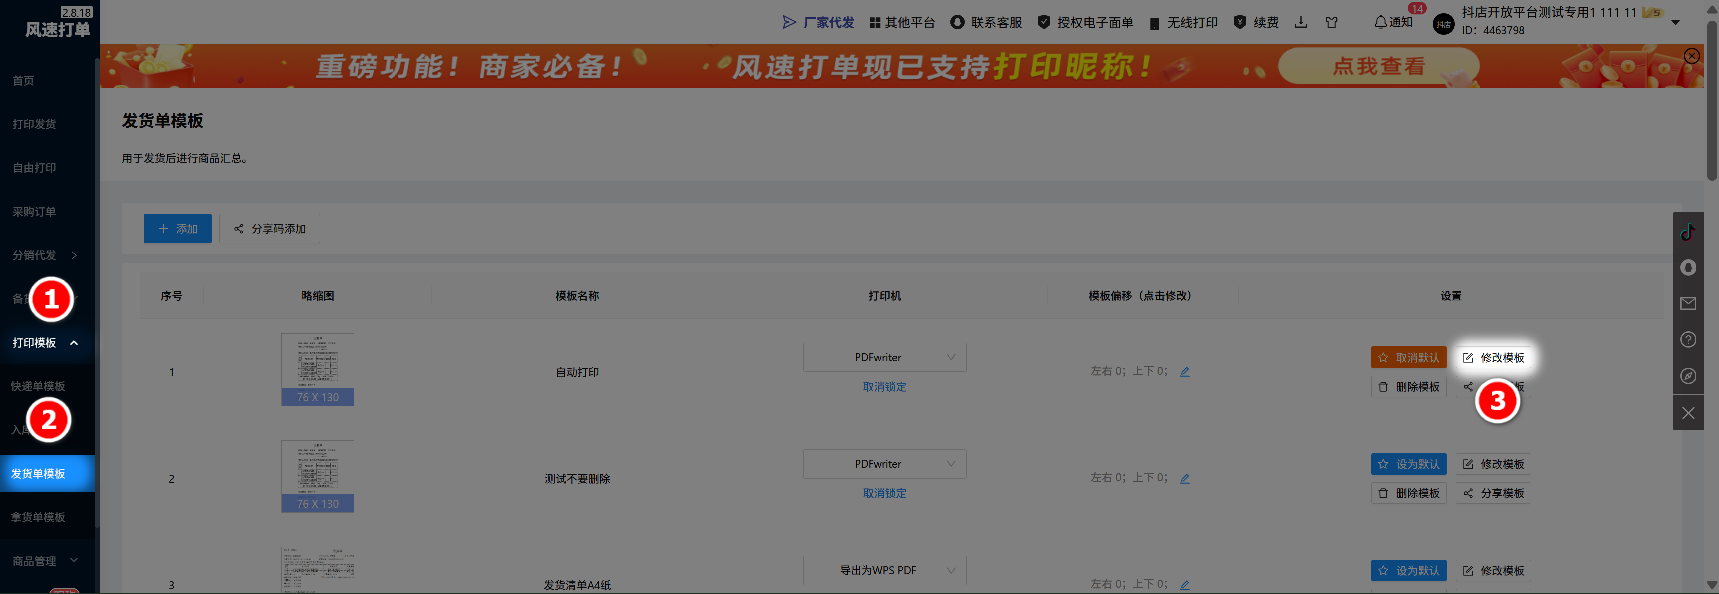The image size is (1719, 594).
Task: Select 发货单模板 in the sidebar
Action: point(46,473)
